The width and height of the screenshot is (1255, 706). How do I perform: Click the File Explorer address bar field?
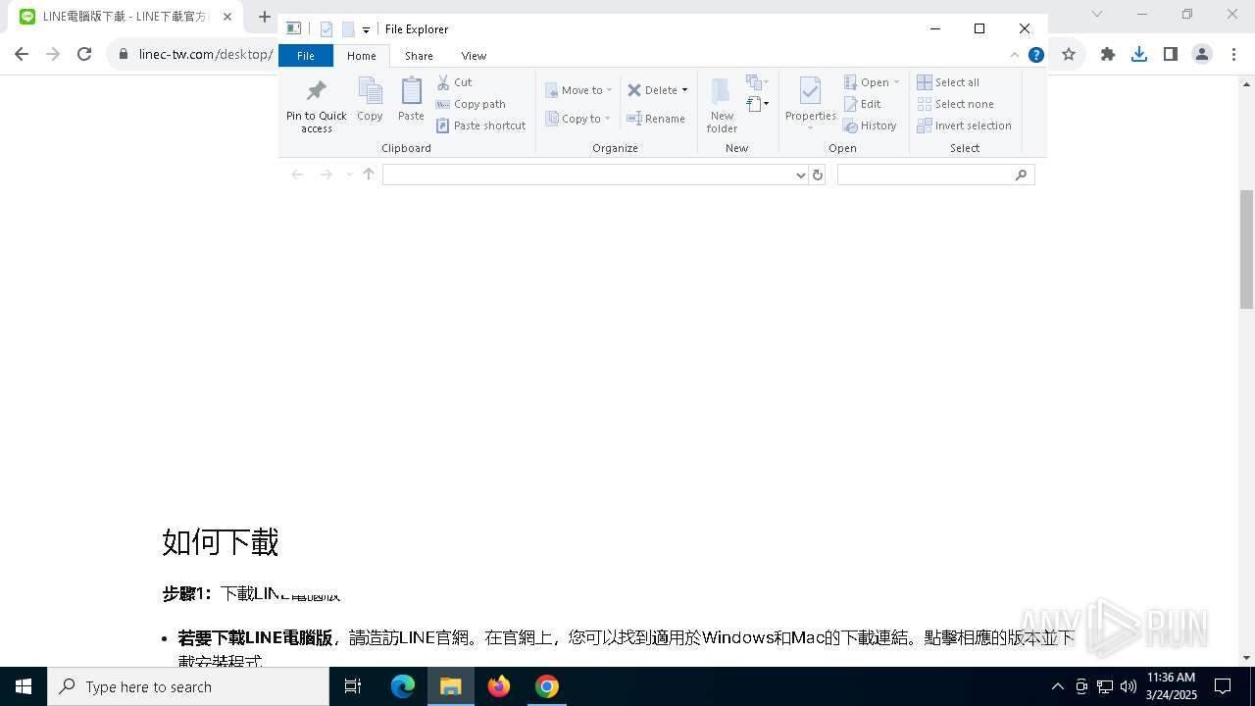coord(595,175)
